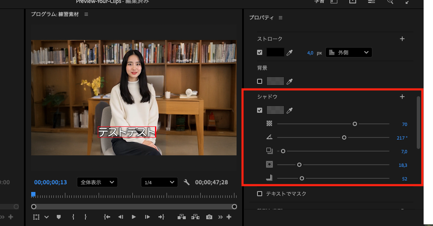The image size is (433, 226).
Task: Pick stroke color with the eyedropper
Action: (290, 52)
